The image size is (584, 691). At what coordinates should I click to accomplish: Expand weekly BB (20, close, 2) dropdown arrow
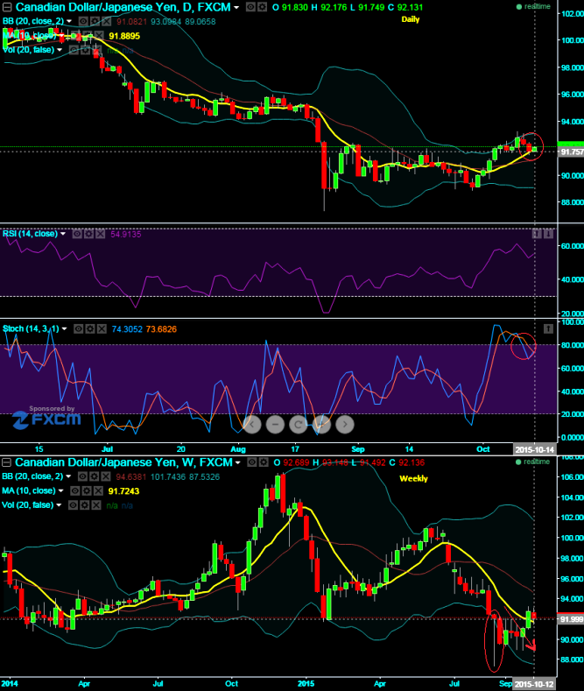click(x=68, y=476)
